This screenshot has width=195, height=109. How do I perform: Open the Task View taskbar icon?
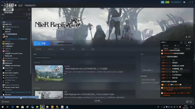point(8,107)
